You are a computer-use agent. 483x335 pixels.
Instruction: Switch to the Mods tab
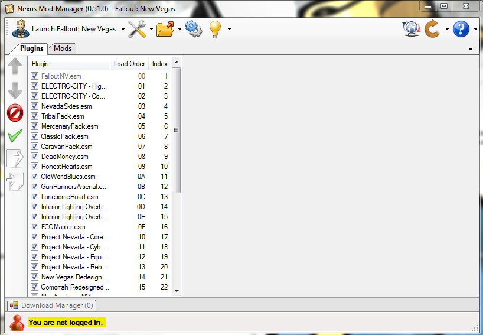(x=63, y=48)
